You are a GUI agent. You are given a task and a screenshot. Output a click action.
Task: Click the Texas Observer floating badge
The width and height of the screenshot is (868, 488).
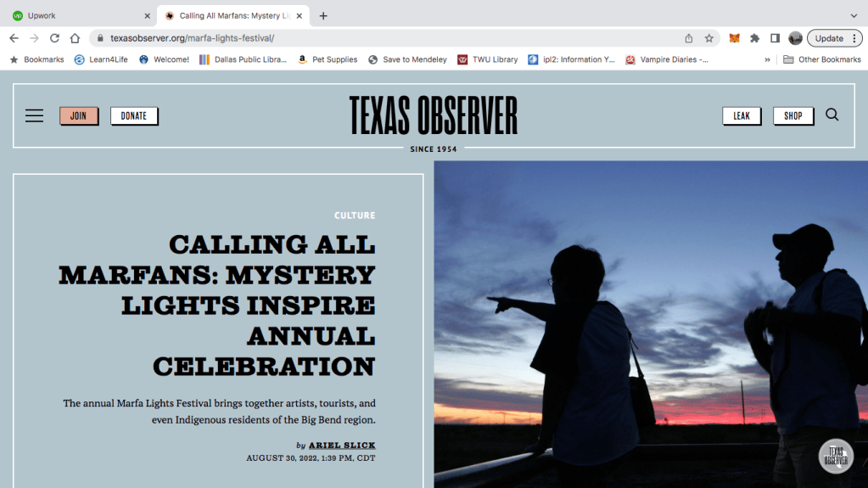pyautogui.click(x=835, y=456)
